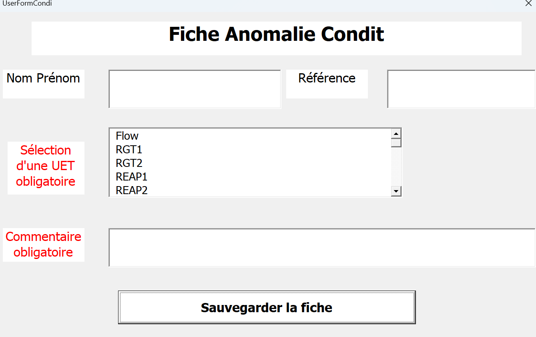The image size is (536, 337).
Task: Click the Nom Prénom label
Action: [43, 78]
